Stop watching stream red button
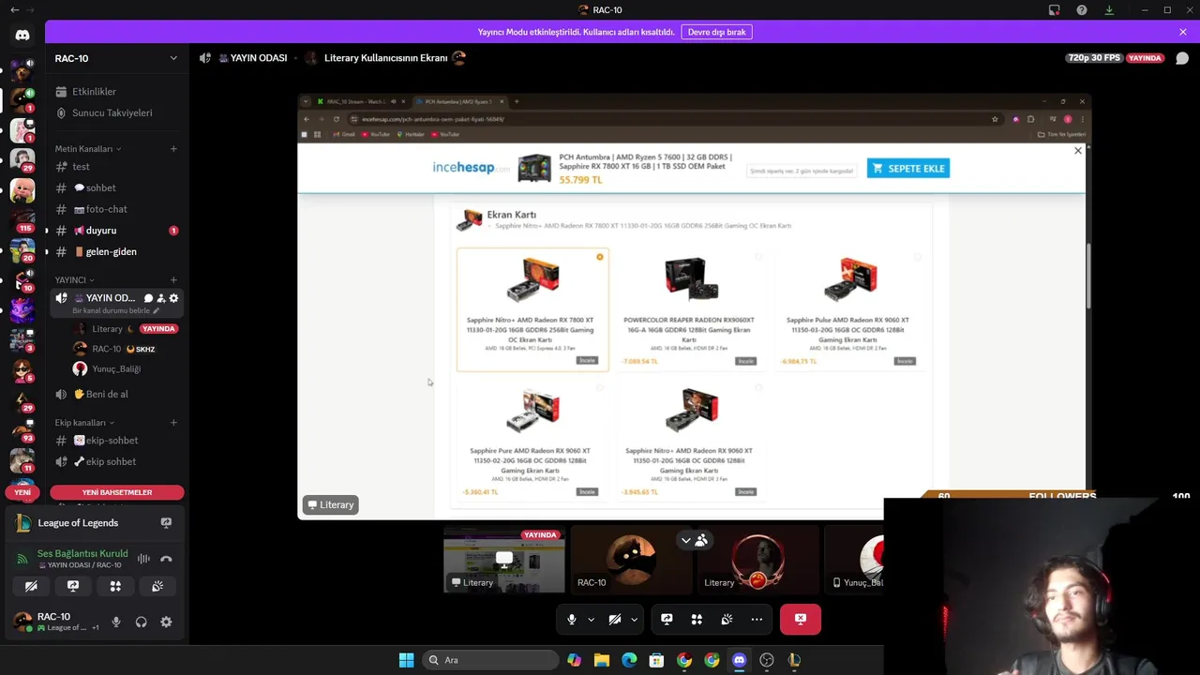This screenshot has height=675, width=1200. [x=801, y=620]
